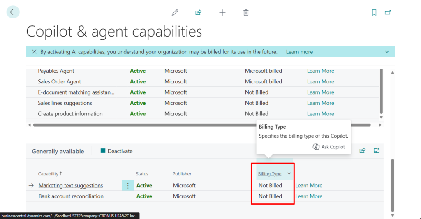
Task: Click the bookmark icon
Action: click(374, 13)
